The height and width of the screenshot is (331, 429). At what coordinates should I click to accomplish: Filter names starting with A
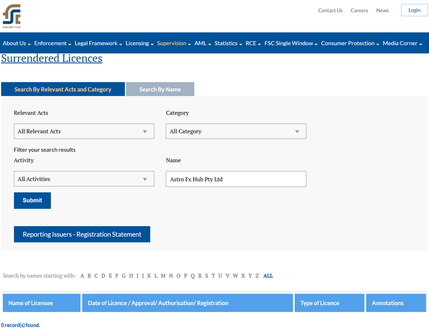point(82,276)
